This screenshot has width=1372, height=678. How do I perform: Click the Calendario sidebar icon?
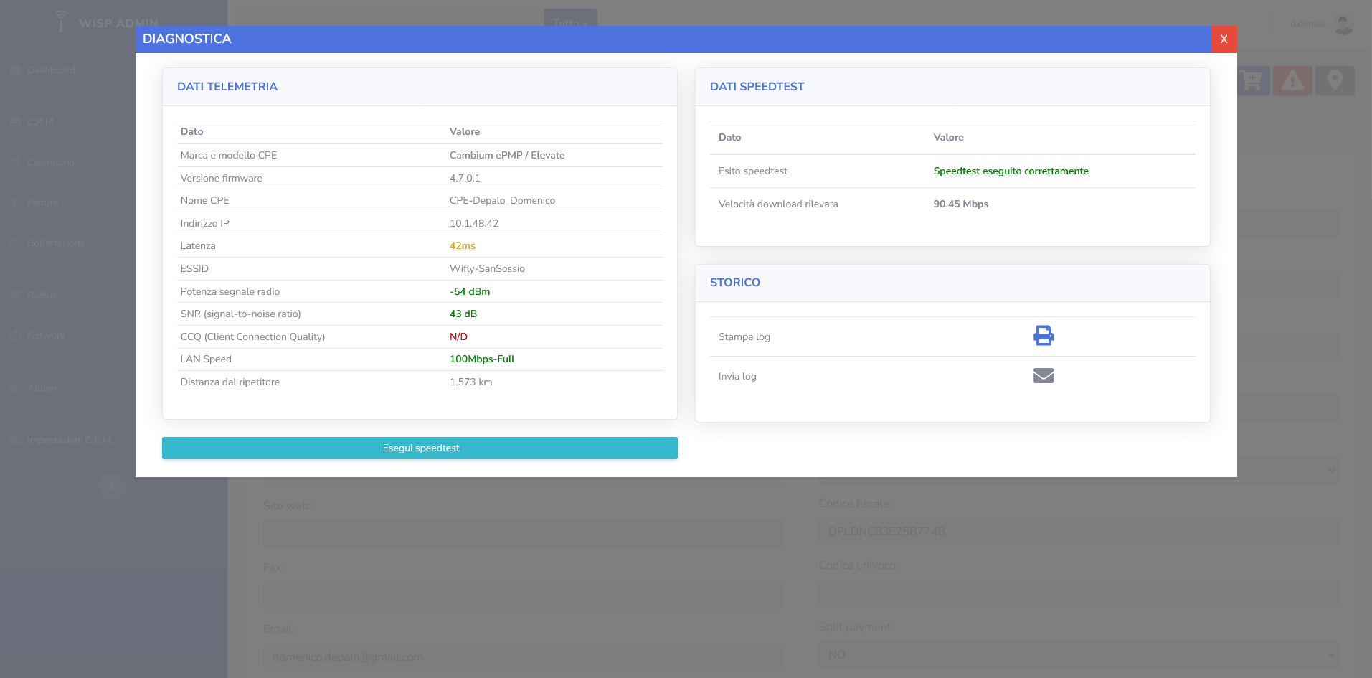[16, 162]
